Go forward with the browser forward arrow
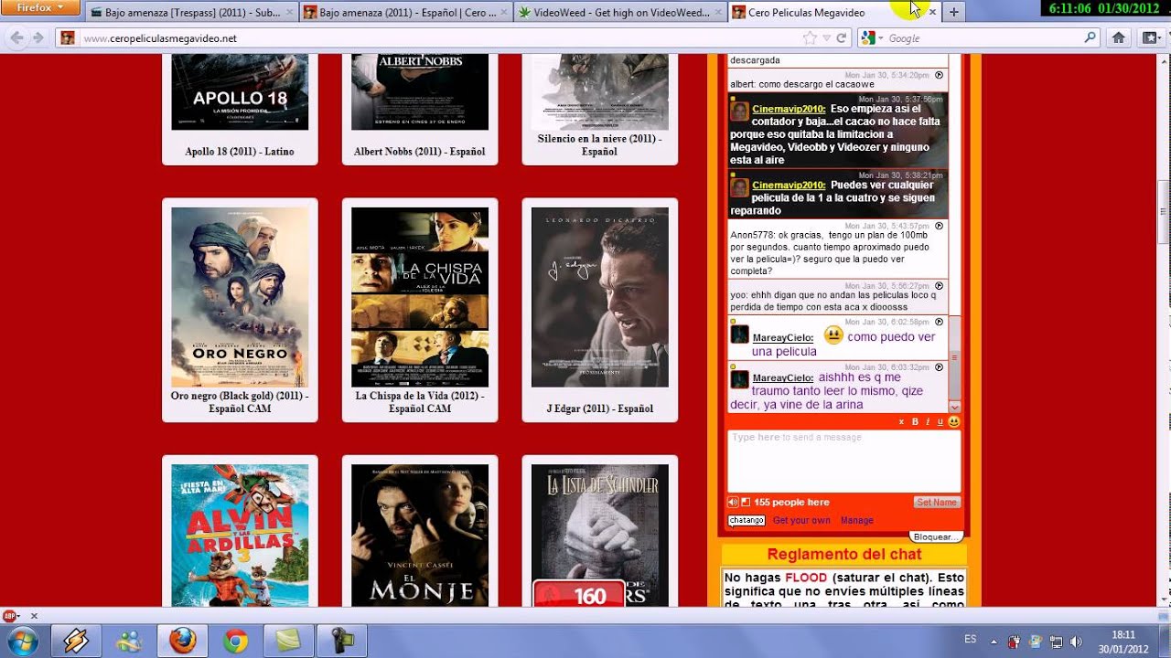 (x=38, y=38)
